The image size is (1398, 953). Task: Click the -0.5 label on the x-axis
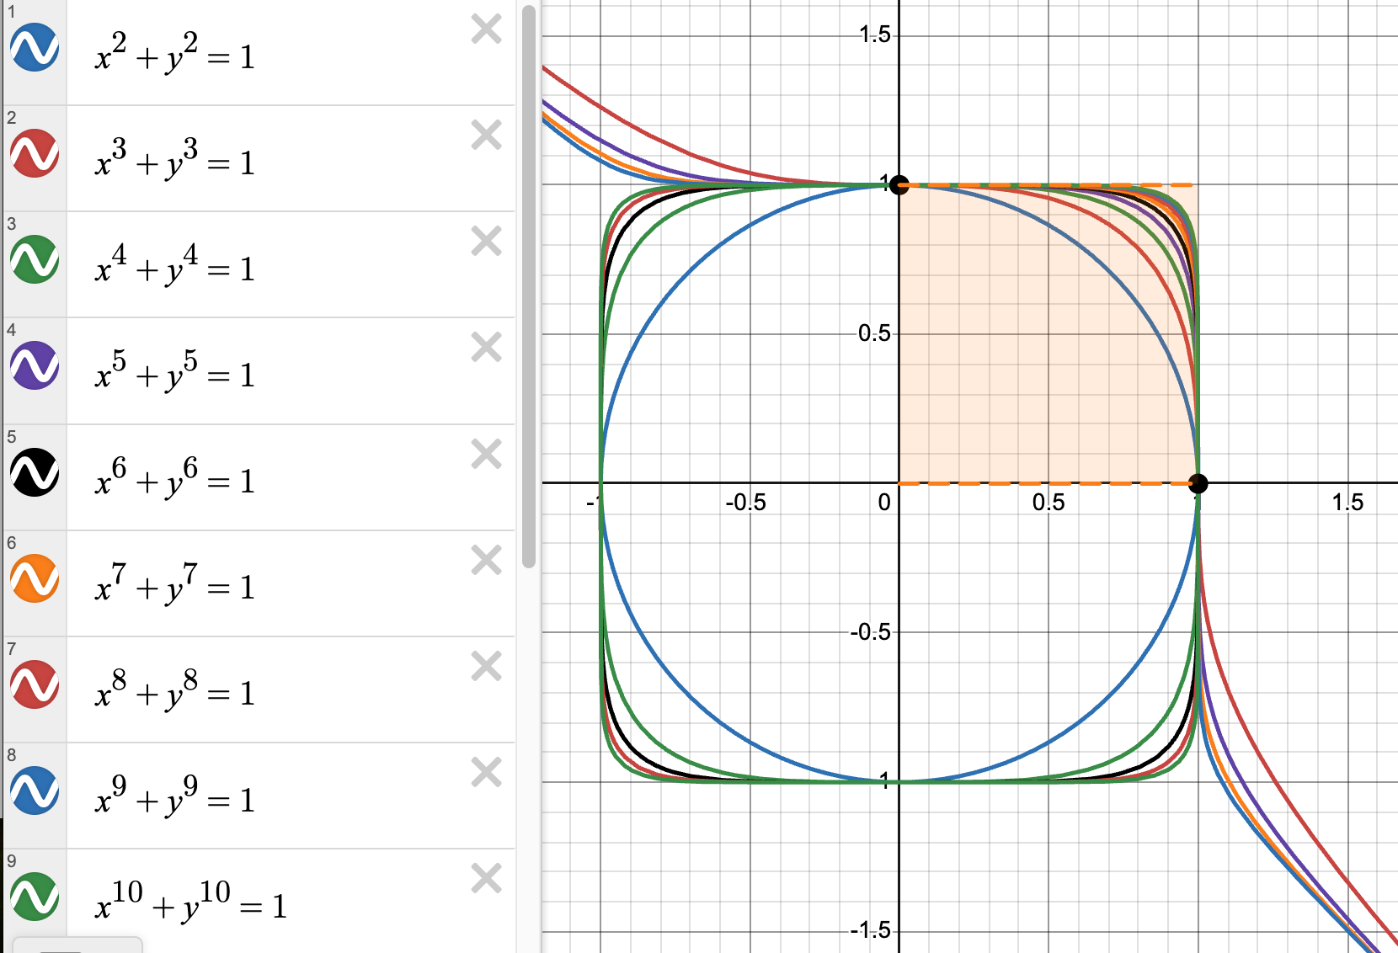click(746, 503)
